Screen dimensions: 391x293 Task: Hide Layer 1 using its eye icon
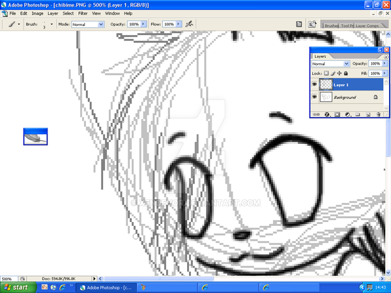(x=315, y=85)
